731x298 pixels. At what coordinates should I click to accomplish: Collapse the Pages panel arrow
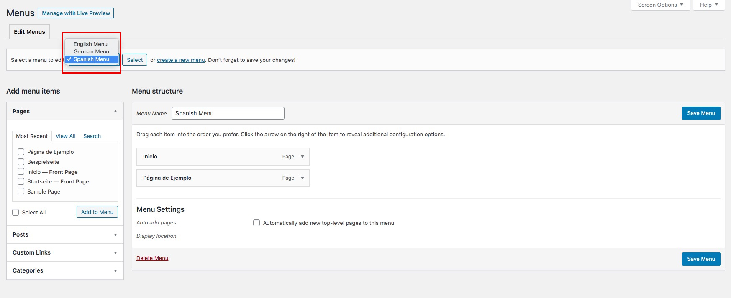[115, 111]
